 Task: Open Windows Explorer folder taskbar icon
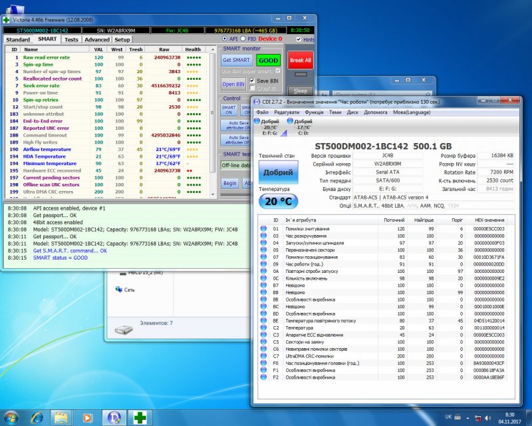tap(61, 417)
